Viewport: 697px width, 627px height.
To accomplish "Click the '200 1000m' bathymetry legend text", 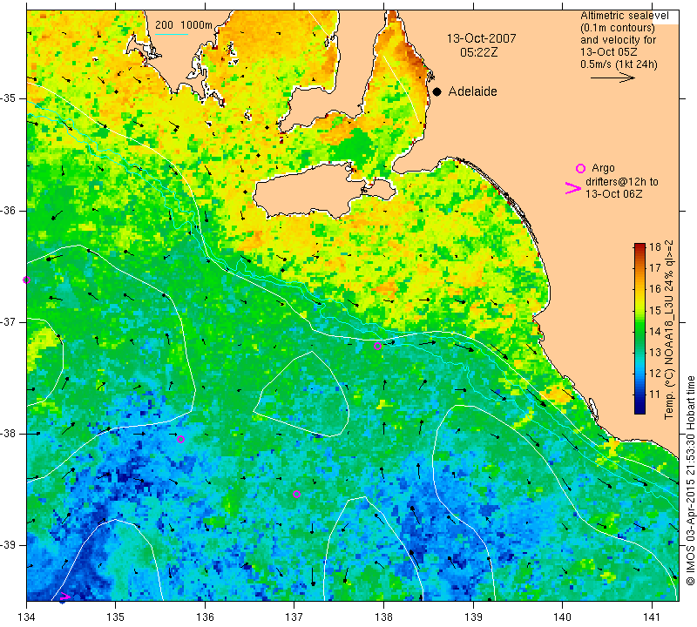I will (x=184, y=25).
